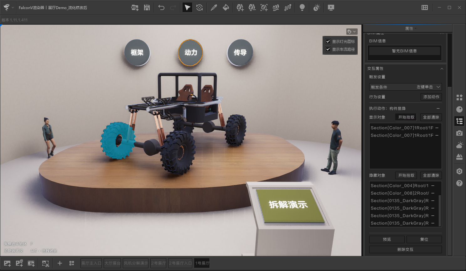Uncheck the 显示灯光图标 checkbox
This screenshot has height=271, width=466.
[x=328, y=41]
